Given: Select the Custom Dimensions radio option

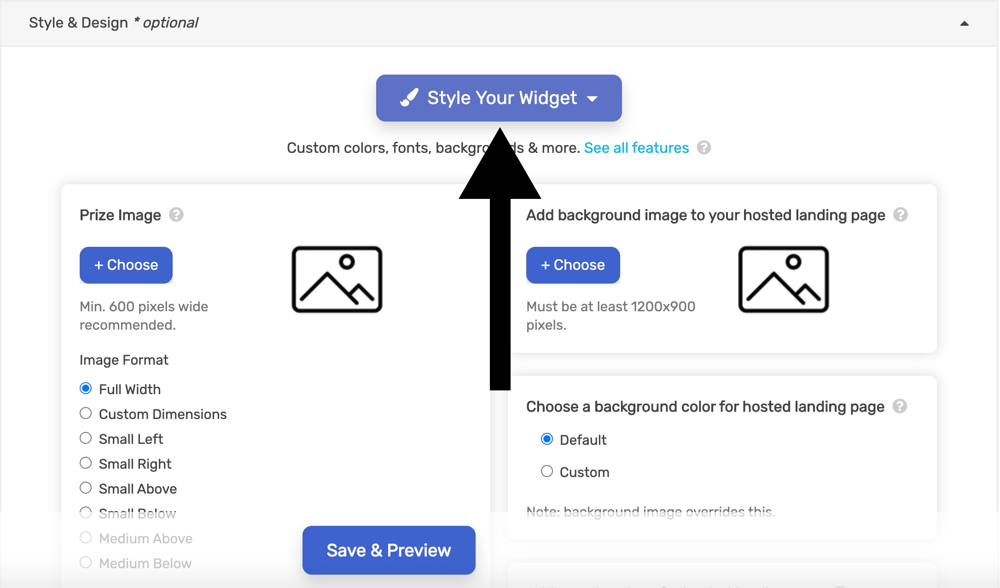Looking at the screenshot, I should (x=86, y=413).
